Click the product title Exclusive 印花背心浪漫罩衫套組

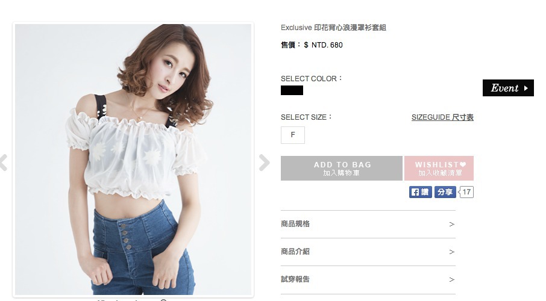tap(333, 28)
